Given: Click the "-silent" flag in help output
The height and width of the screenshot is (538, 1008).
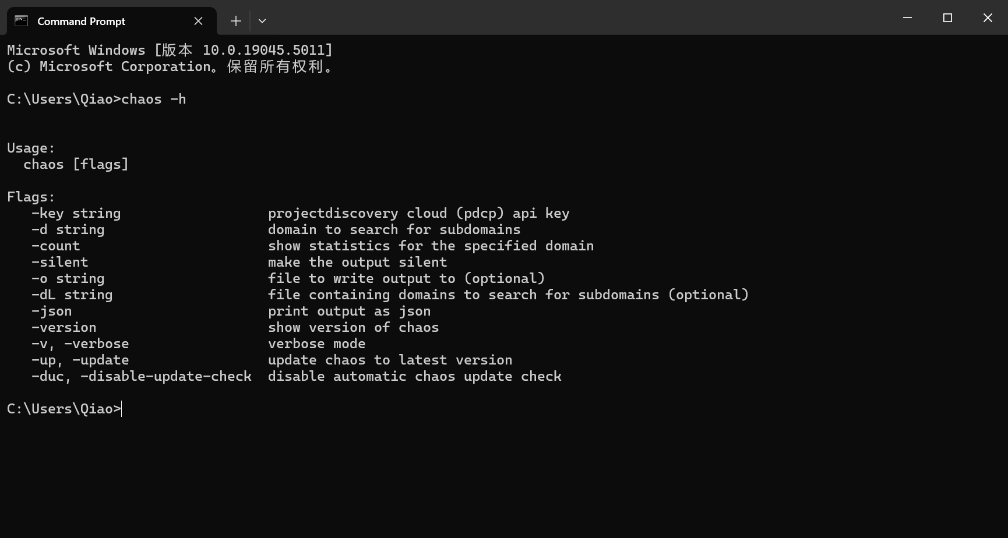Looking at the screenshot, I should pyautogui.click(x=59, y=262).
